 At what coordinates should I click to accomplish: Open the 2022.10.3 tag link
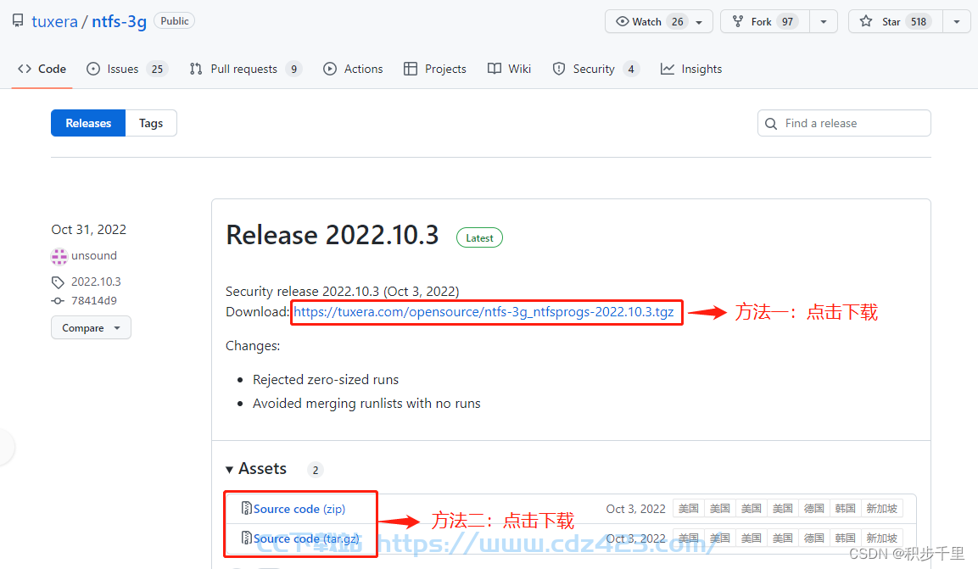96,282
